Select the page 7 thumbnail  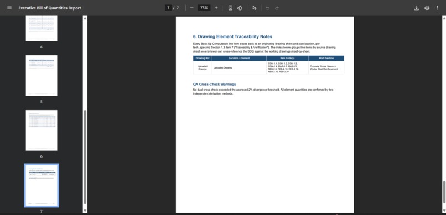click(42, 185)
